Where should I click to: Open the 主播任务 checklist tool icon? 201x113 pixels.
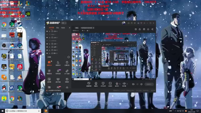[x=67, y=63]
